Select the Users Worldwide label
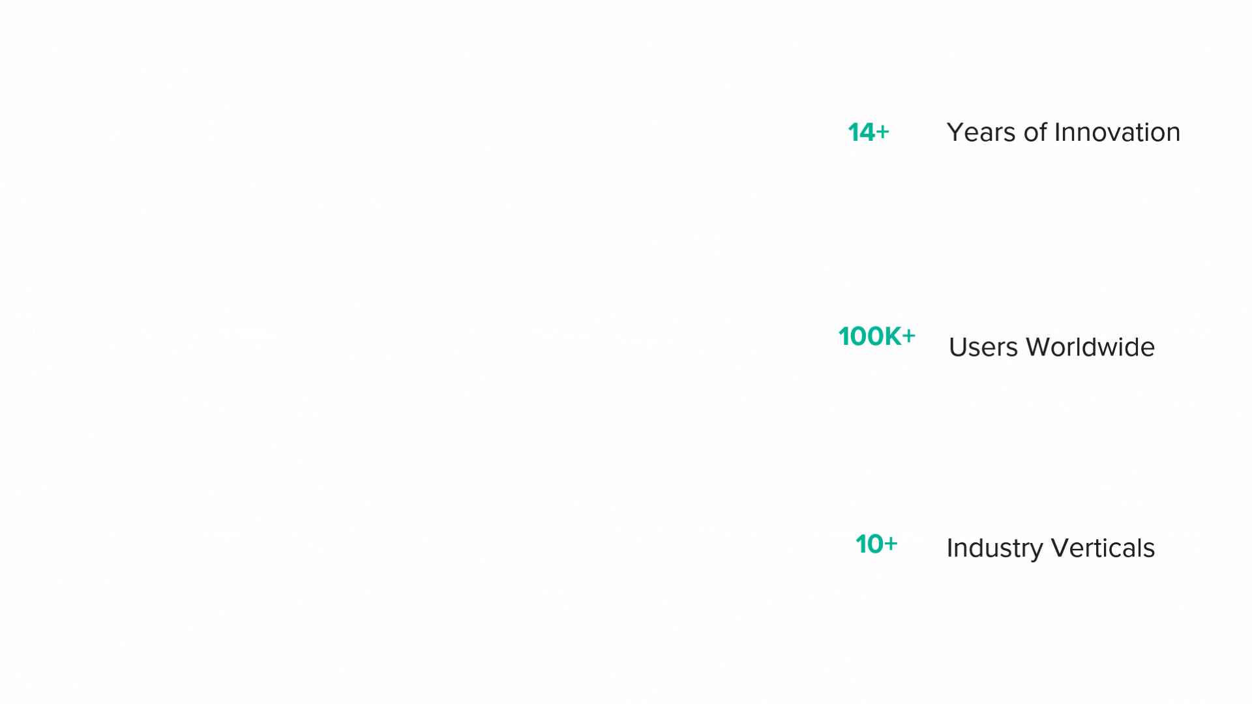The width and height of the screenshot is (1252, 704). click(x=1051, y=347)
